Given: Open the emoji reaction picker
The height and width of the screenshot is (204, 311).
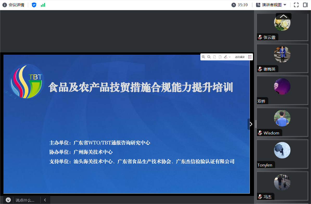Looking at the screenshot, I should click(x=8, y=200).
